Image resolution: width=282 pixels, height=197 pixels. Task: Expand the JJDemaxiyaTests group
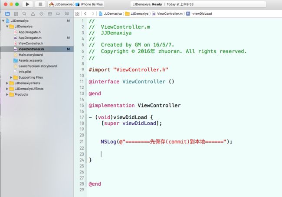7,83
